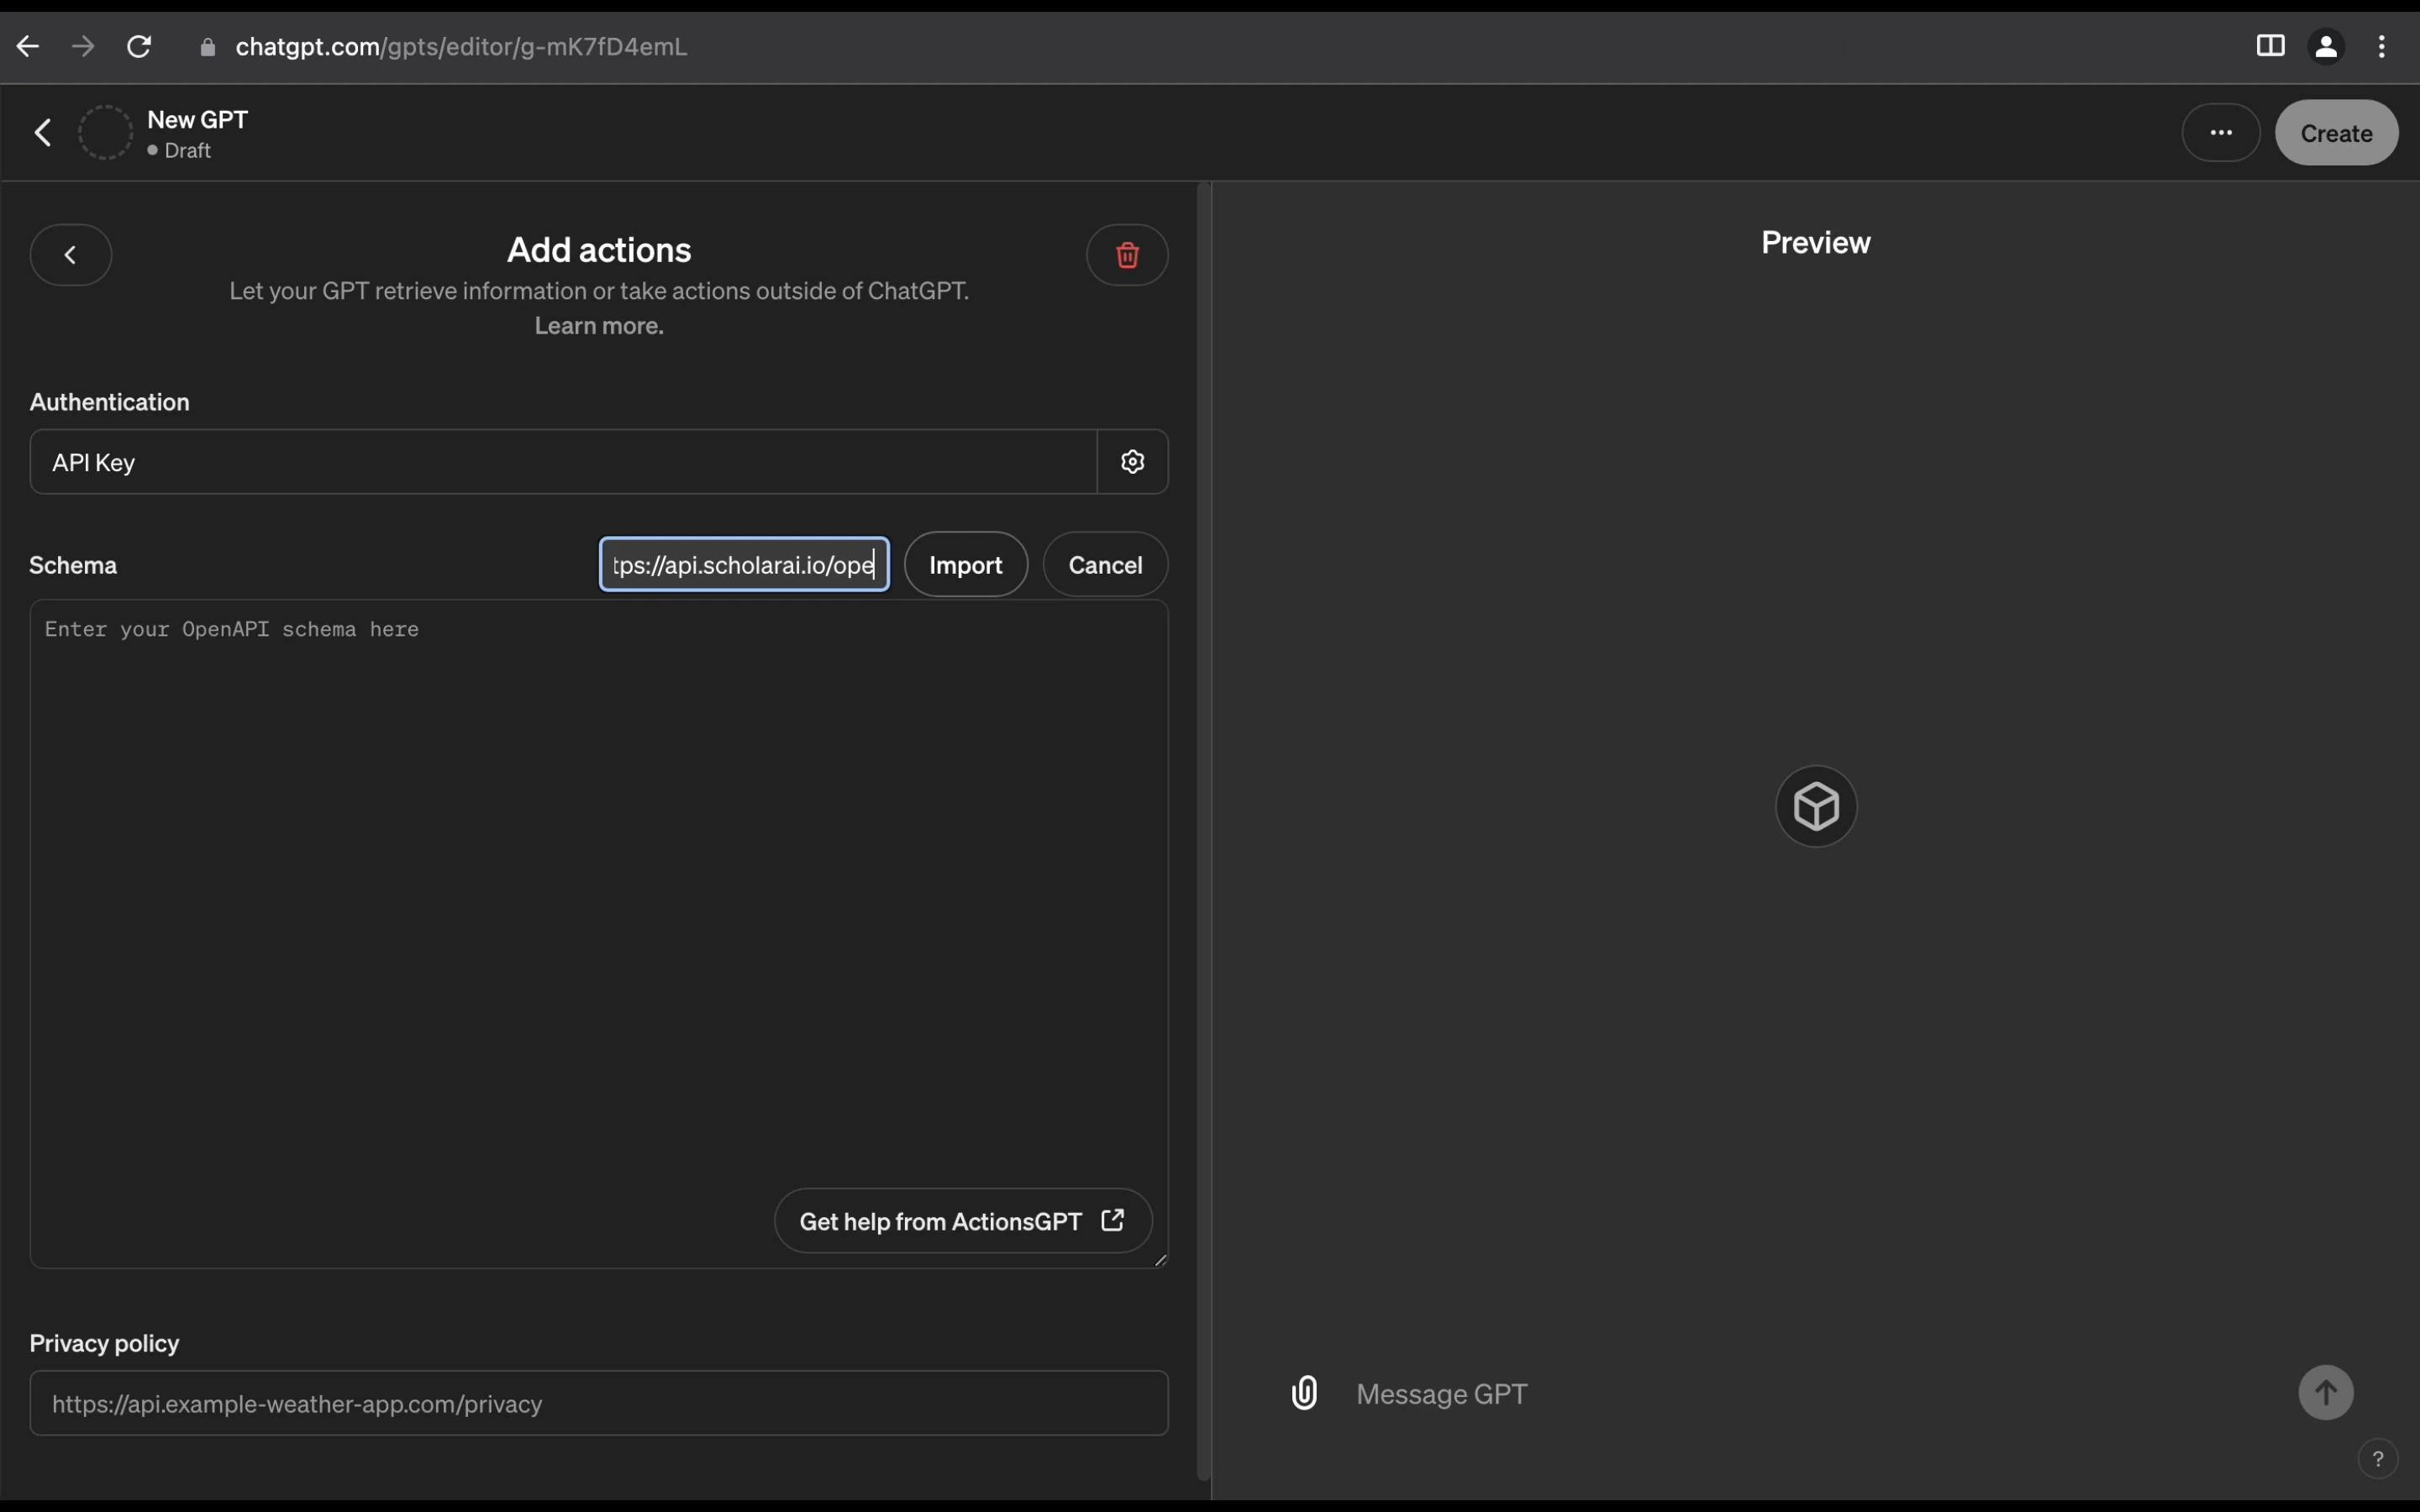Click the Add actions heading
The height and width of the screenshot is (1512, 2420).
pyautogui.click(x=599, y=250)
